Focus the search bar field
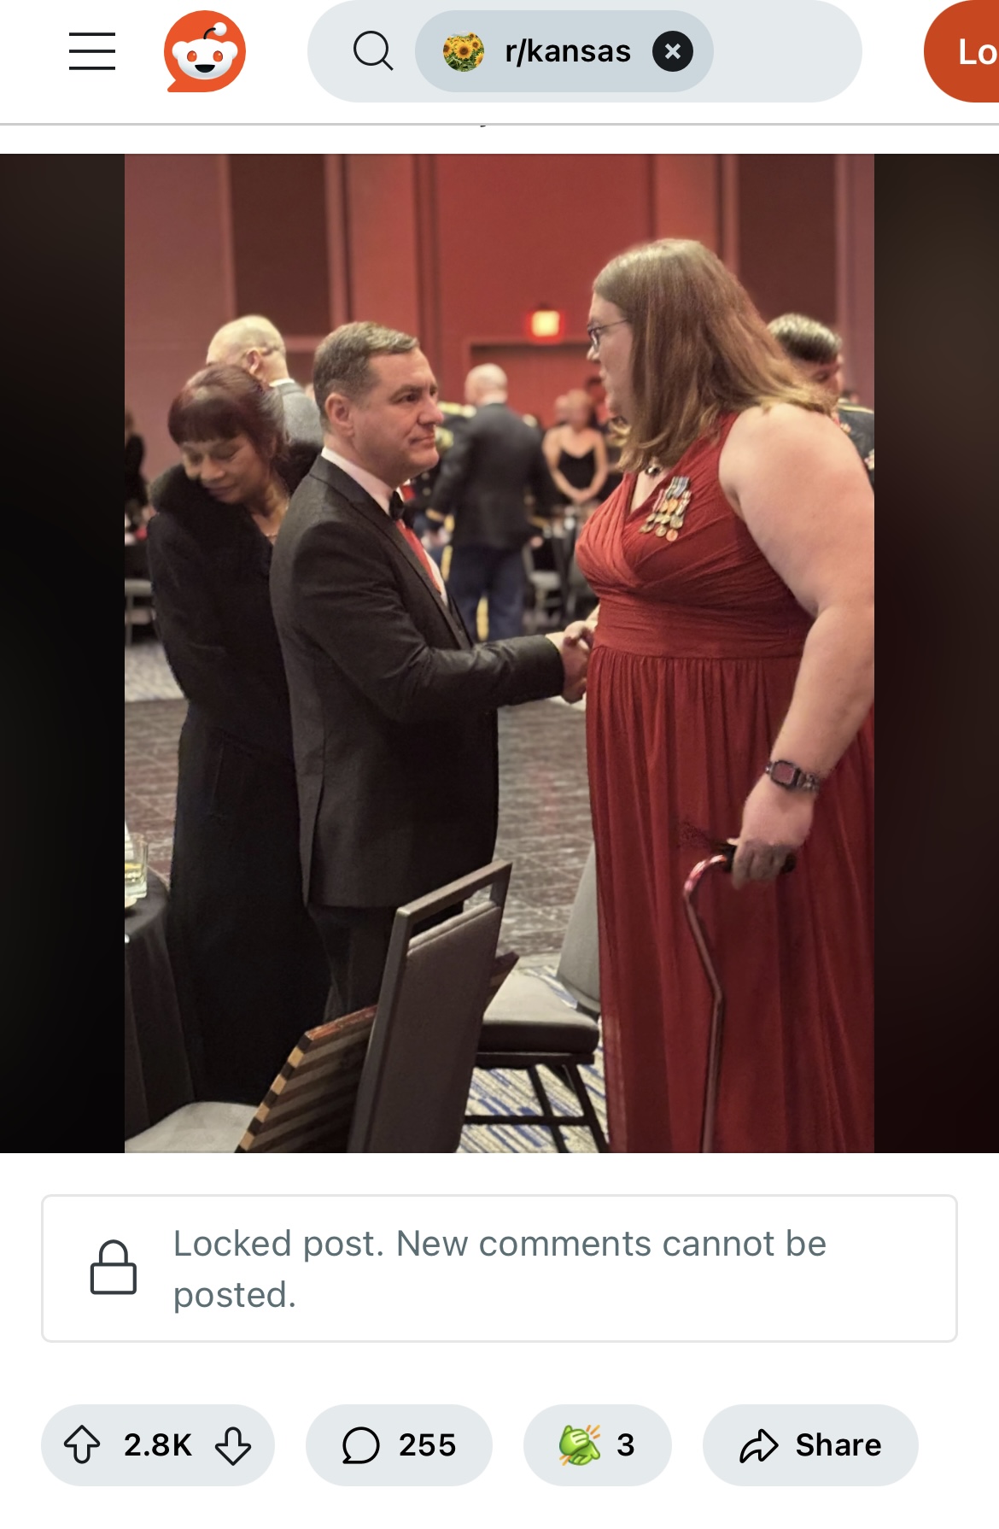The height and width of the screenshot is (1529, 999). [x=584, y=51]
